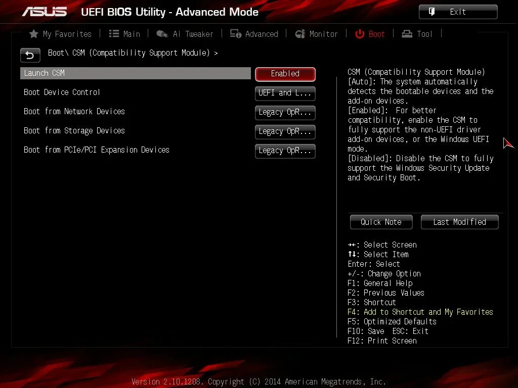
Task: Switch to the Monitor tab
Action: pyautogui.click(x=316, y=34)
